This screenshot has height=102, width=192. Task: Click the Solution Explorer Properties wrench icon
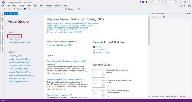tap(164, 17)
